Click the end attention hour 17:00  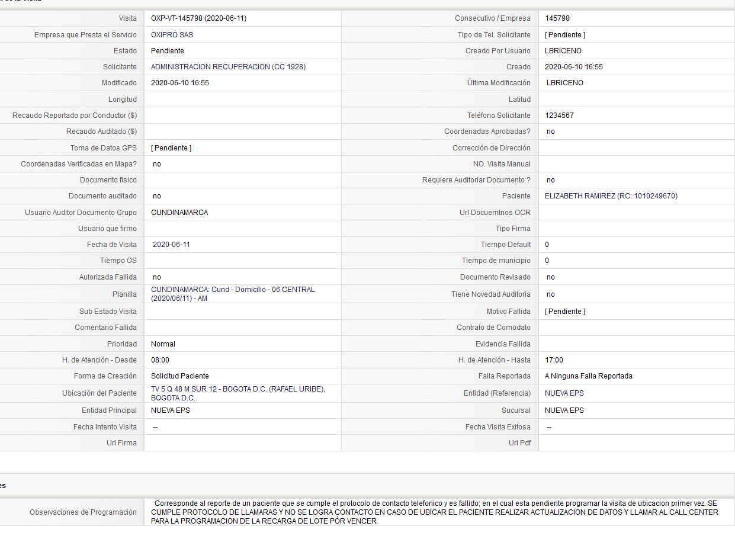pyautogui.click(x=554, y=360)
